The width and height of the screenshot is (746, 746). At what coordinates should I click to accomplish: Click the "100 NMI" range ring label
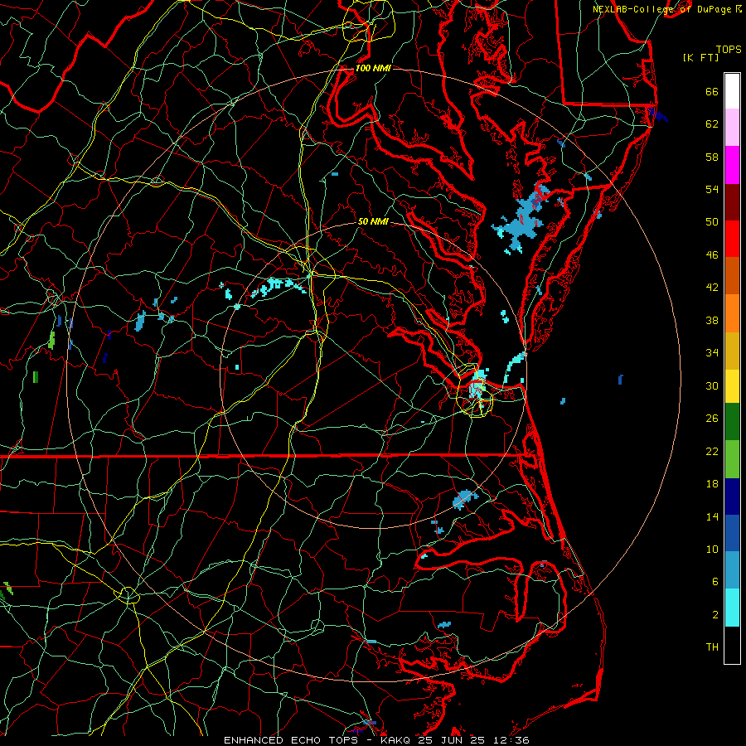pyautogui.click(x=373, y=68)
